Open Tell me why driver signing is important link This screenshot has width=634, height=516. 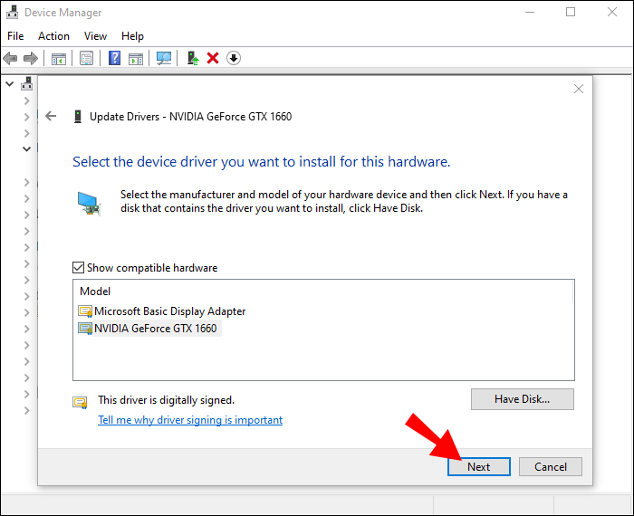tap(190, 420)
